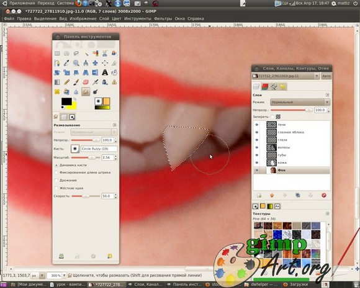Image resolution: width=360 pixels, height=288 pixels.
Task: Select the Move tool
Action: [96, 63]
